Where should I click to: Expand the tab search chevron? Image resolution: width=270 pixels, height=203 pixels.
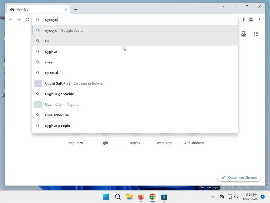[223, 7]
